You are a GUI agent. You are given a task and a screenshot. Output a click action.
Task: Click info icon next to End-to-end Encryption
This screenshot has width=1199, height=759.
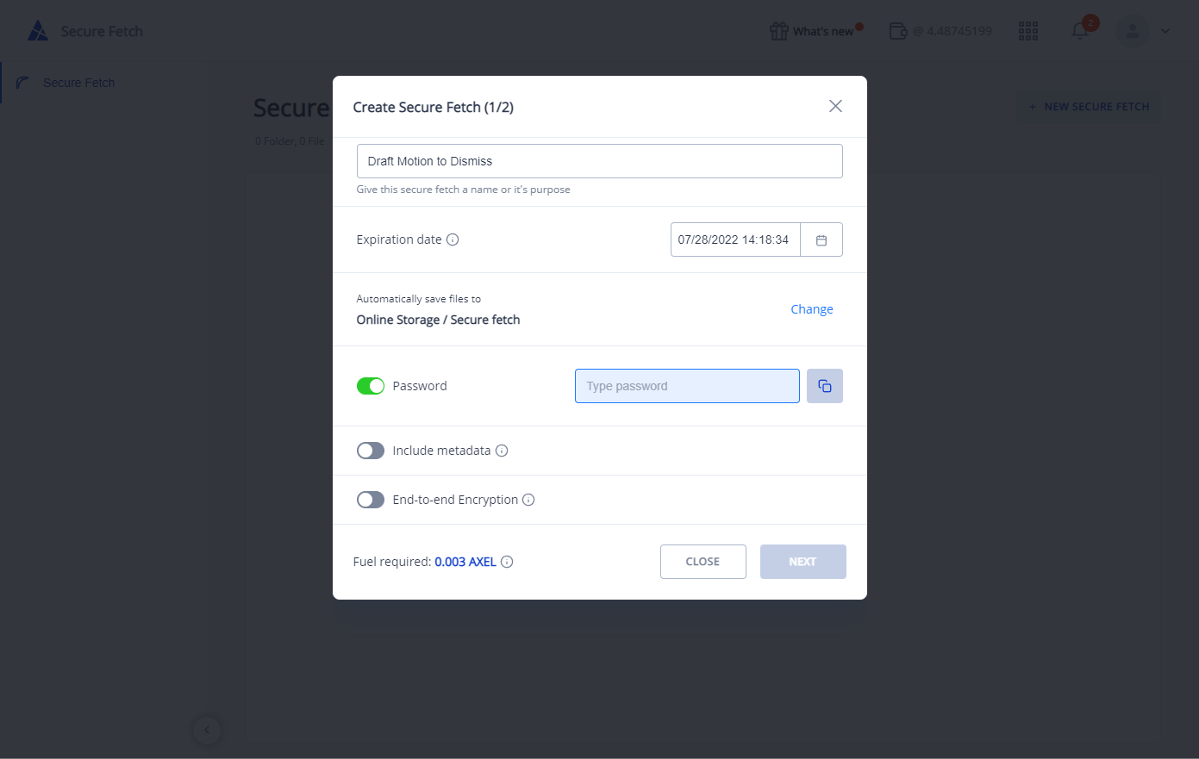[528, 500]
